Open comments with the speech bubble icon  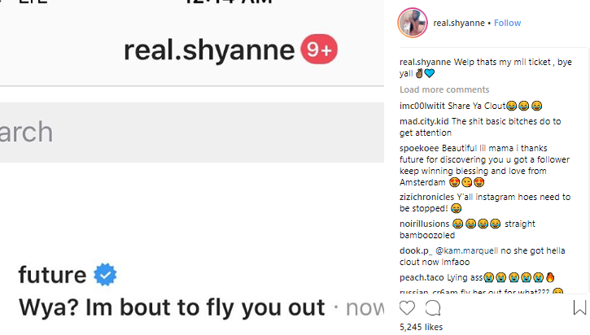(433, 308)
